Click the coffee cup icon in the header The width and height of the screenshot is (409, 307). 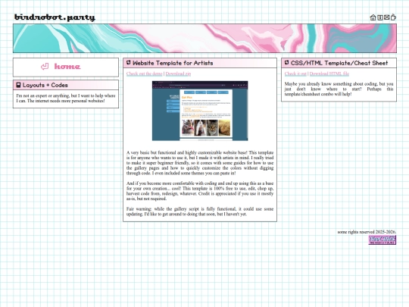393,17
